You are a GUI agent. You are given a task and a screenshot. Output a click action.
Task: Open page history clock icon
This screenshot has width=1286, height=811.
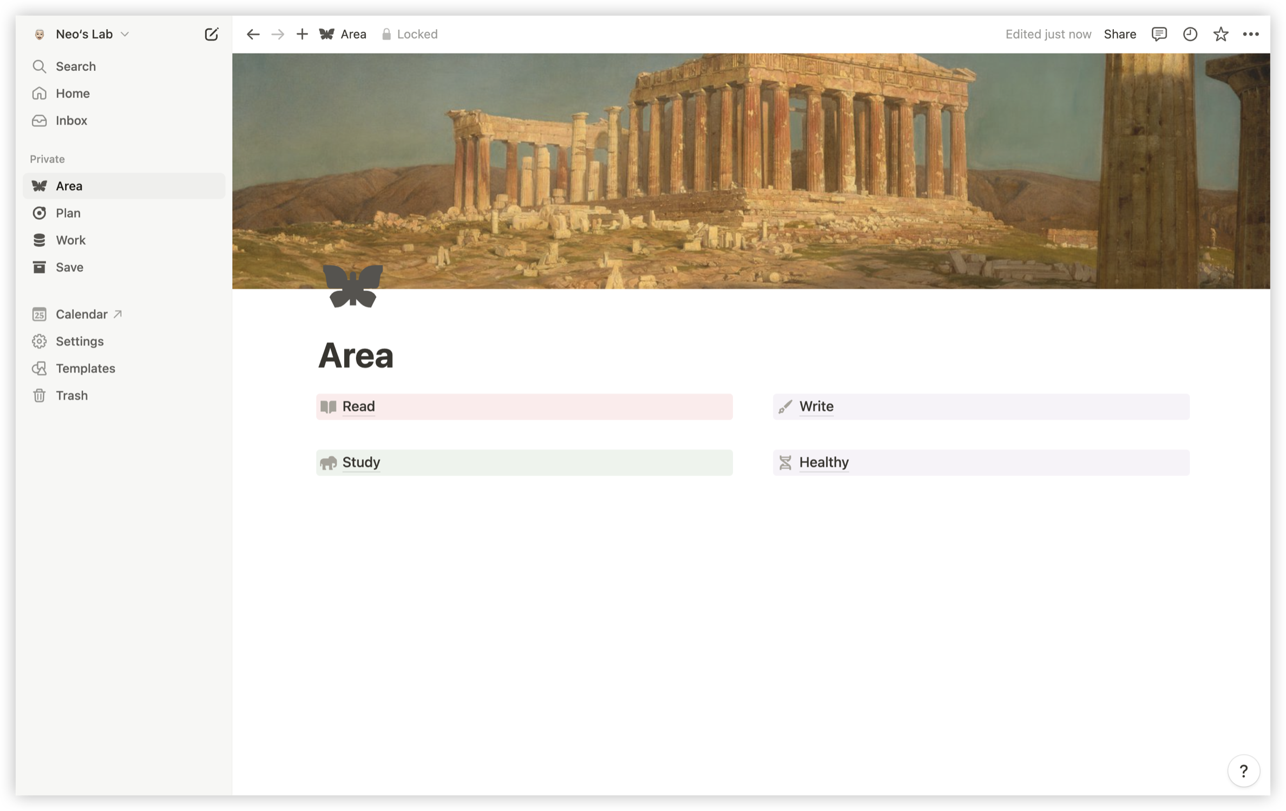(x=1190, y=34)
